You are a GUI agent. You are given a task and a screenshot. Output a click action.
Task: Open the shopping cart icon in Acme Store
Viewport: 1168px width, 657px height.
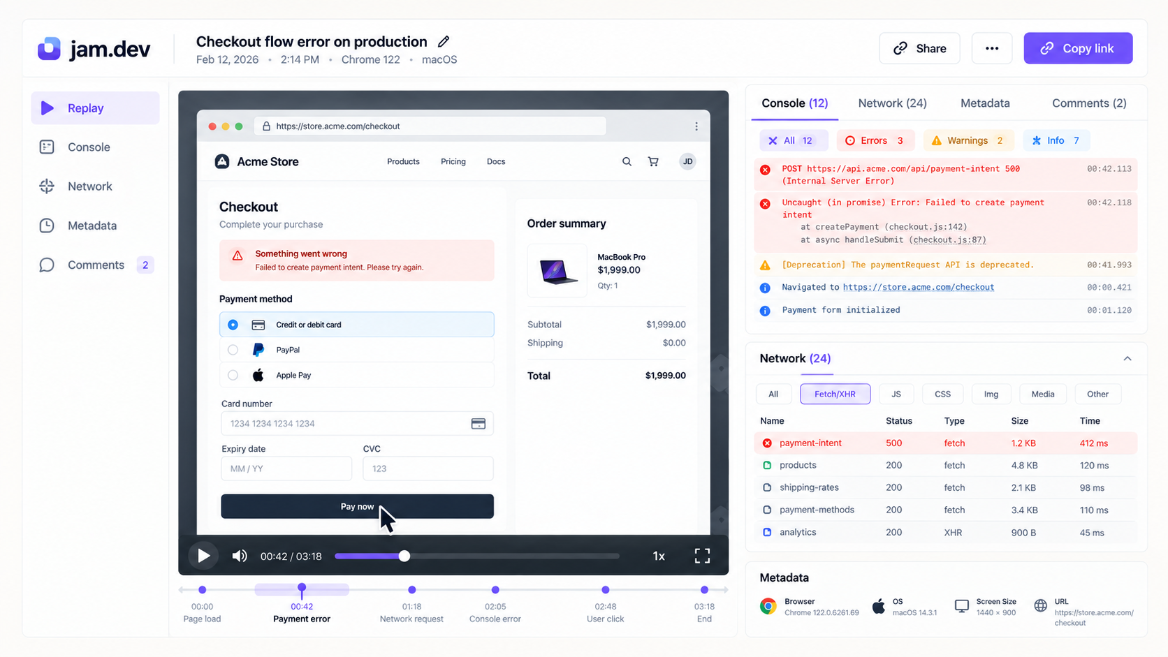653,161
